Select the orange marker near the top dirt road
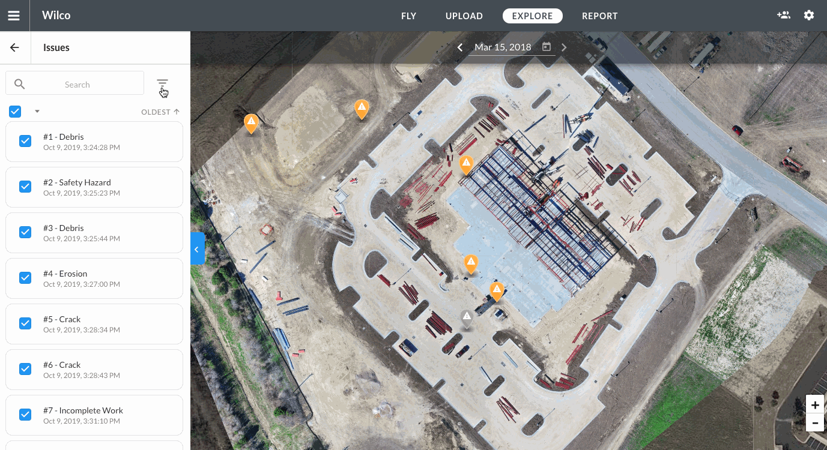The image size is (827, 450). coord(361,109)
